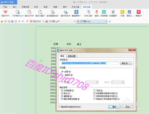This screenshot has height=114, width=149.
Task: Activate the 朗读 read-aloud tool
Action: [x=97, y=13]
